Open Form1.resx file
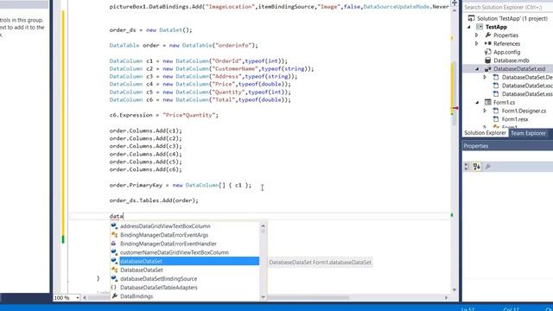Viewport: 553px width, 311px height. 515,119
